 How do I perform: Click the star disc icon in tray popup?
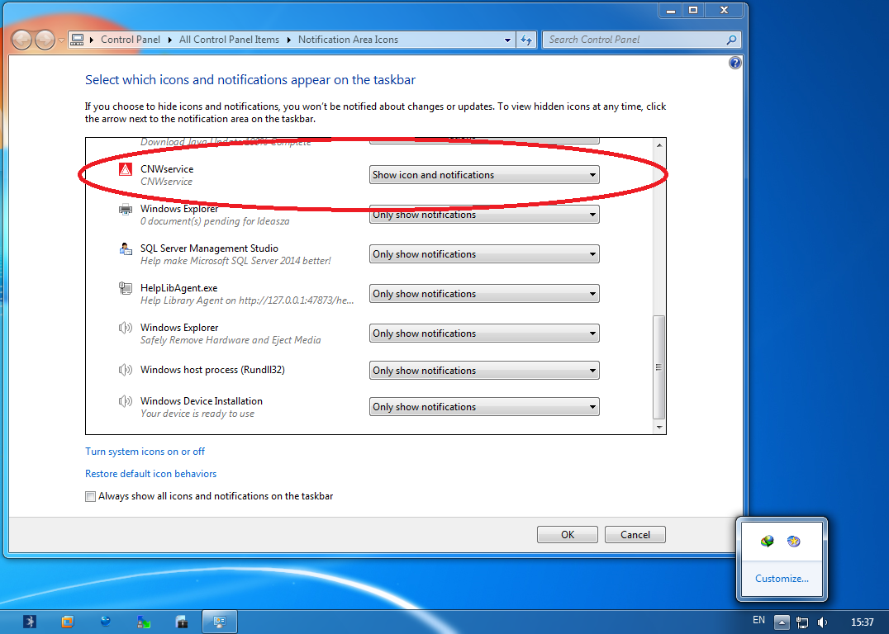(794, 542)
